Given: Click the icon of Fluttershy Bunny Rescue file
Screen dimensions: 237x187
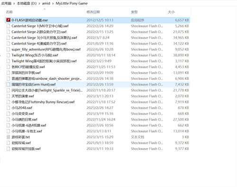Looking at the screenshot, I should pyautogui.click(x=8, y=102).
